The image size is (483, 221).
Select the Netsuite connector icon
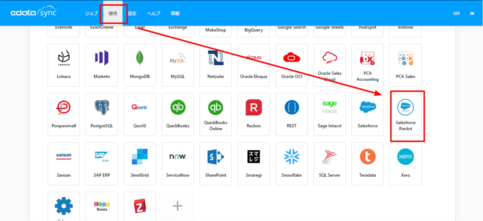[x=215, y=58]
